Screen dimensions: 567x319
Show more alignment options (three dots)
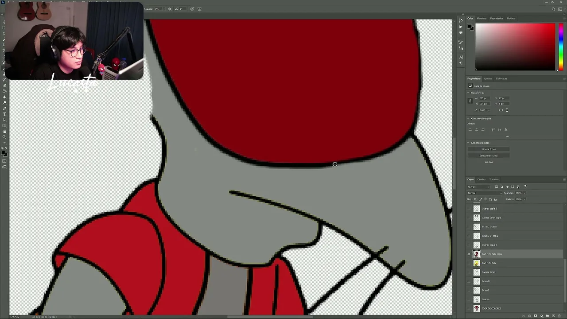pyautogui.click(x=507, y=136)
